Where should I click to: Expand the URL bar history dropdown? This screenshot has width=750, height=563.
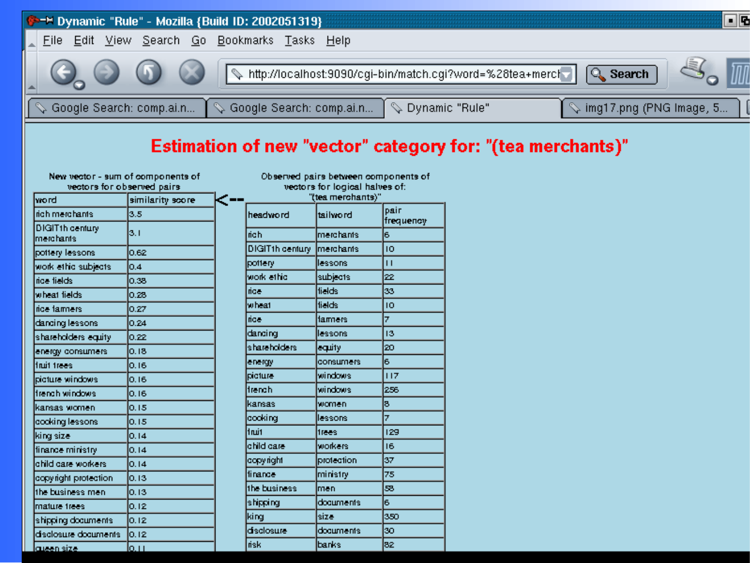click(x=567, y=74)
